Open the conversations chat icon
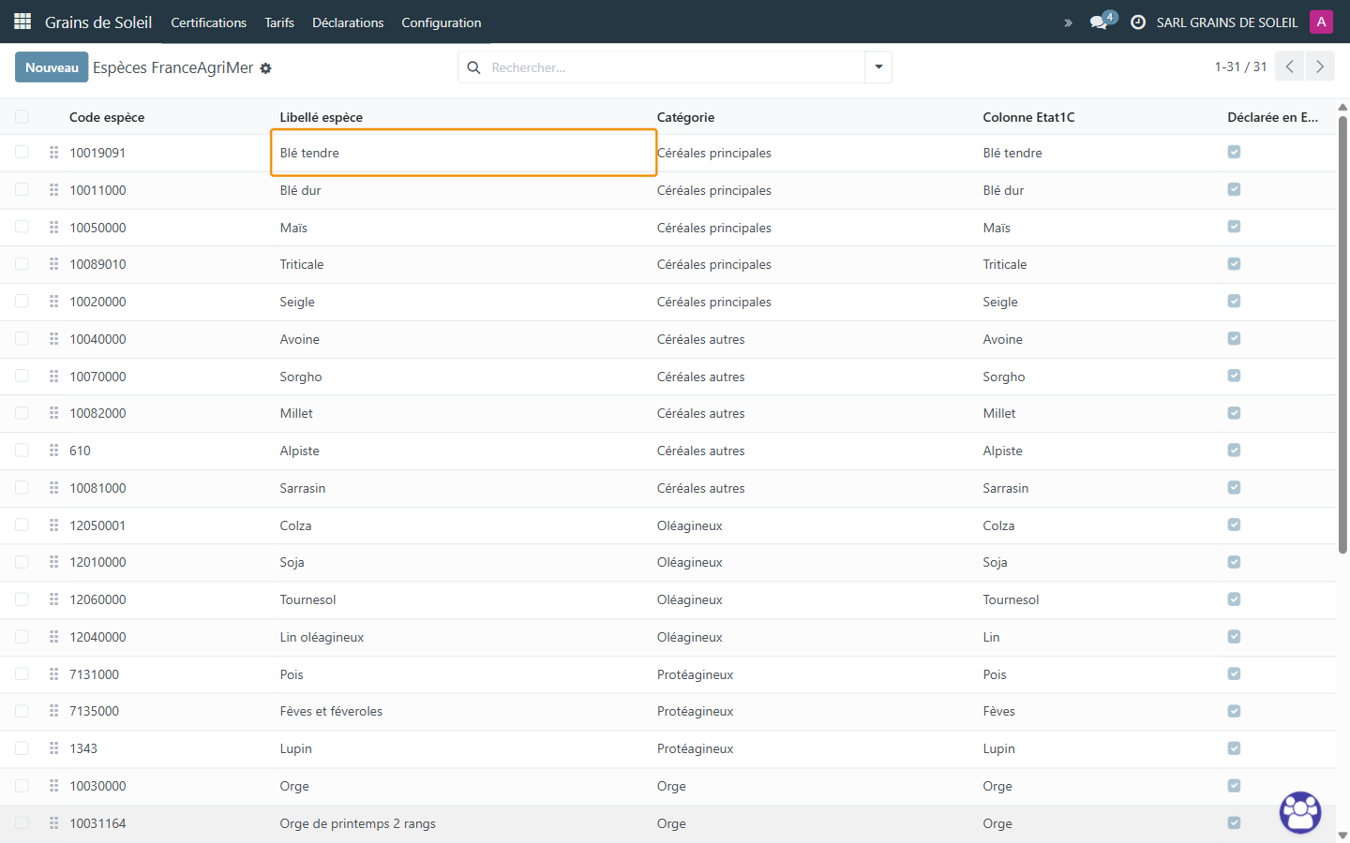The image size is (1350, 843). (1099, 22)
